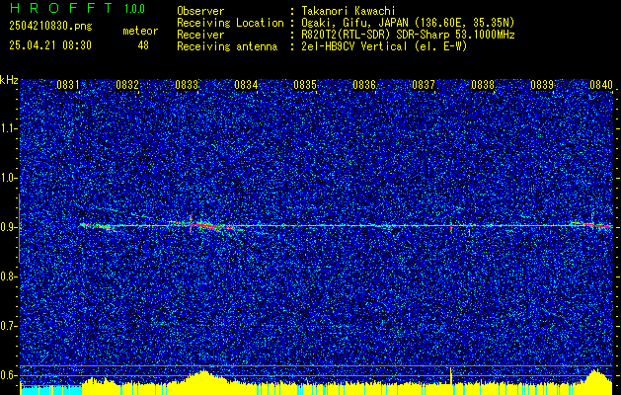Click the version number 1.0.0
The height and width of the screenshot is (395, 621).
[x=134, y=8]
